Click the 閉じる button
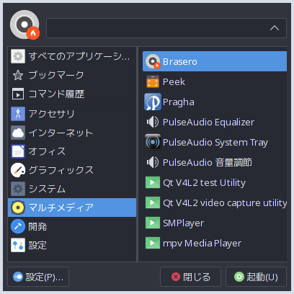The width and height of the screenshot is (294, 294). tap(190, 277)
